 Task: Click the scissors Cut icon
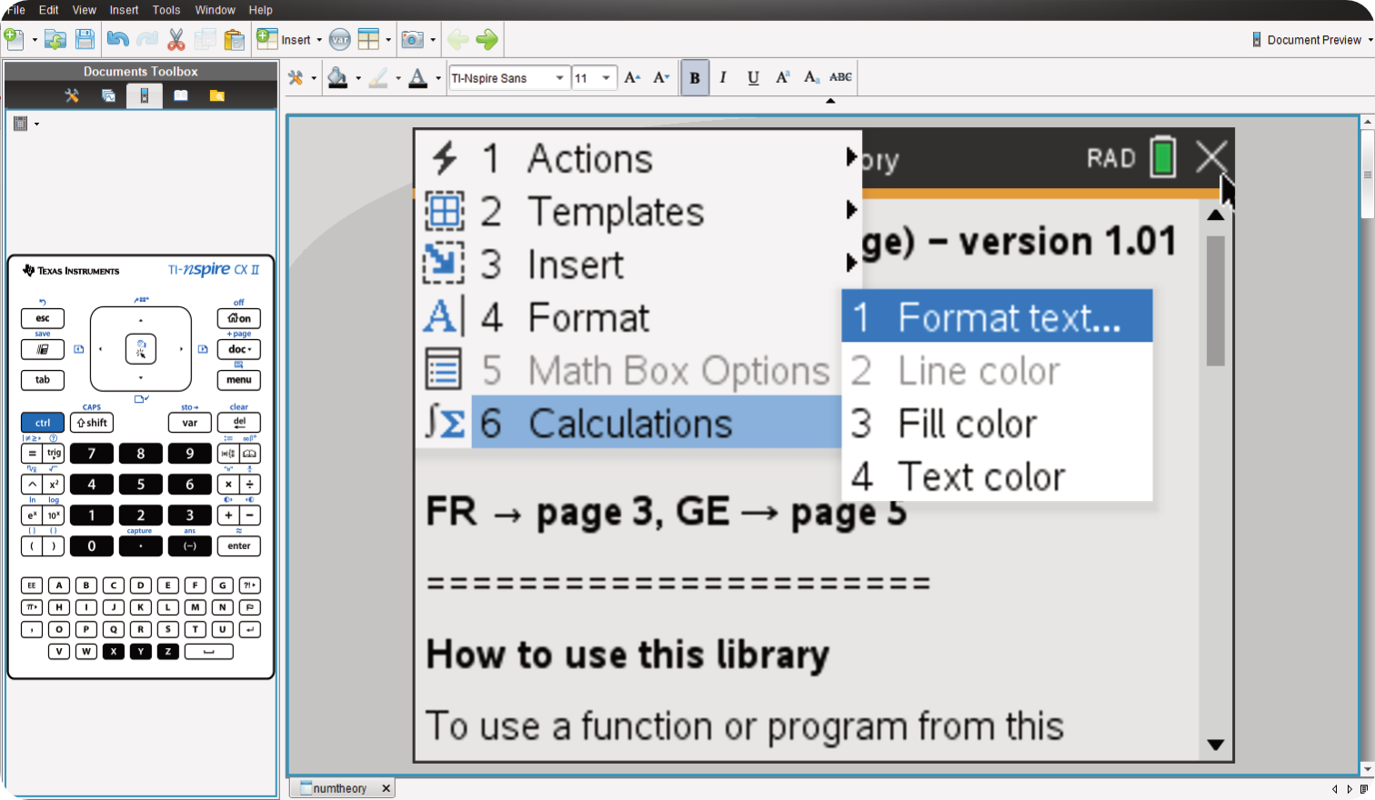pos(176,39)
